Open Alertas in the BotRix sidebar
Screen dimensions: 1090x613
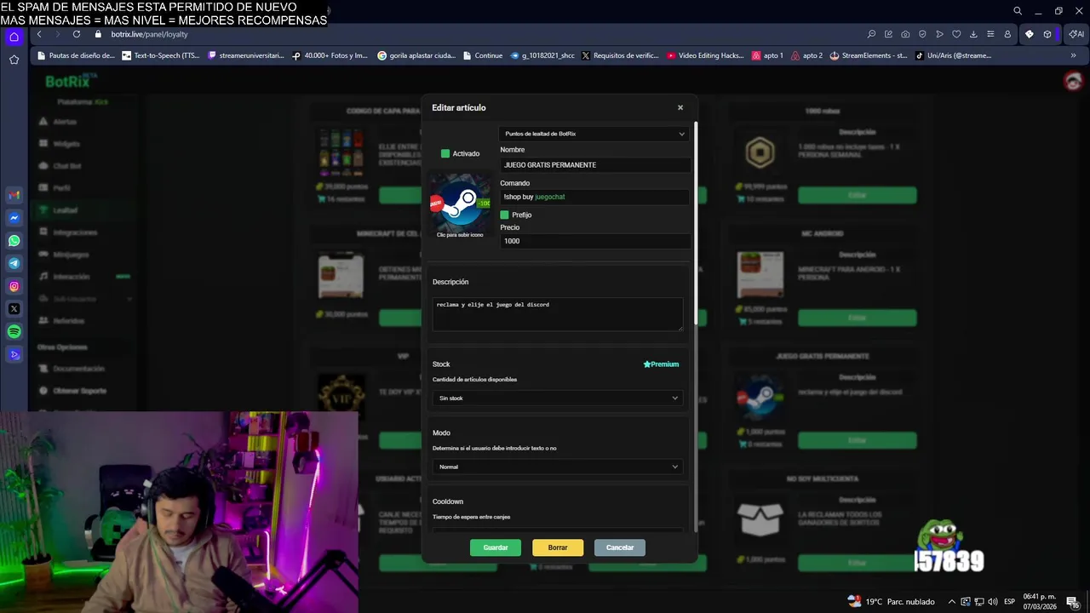(x=64, y=122)
